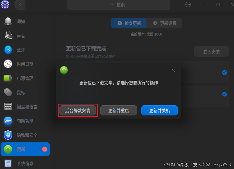Select the 蓝牙 Bluetooth icon
The height and width of the screenshot is (169, 234).
[8, 50]
